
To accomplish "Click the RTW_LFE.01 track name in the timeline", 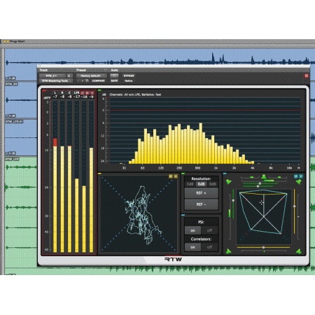I will [x=14, y=122].
